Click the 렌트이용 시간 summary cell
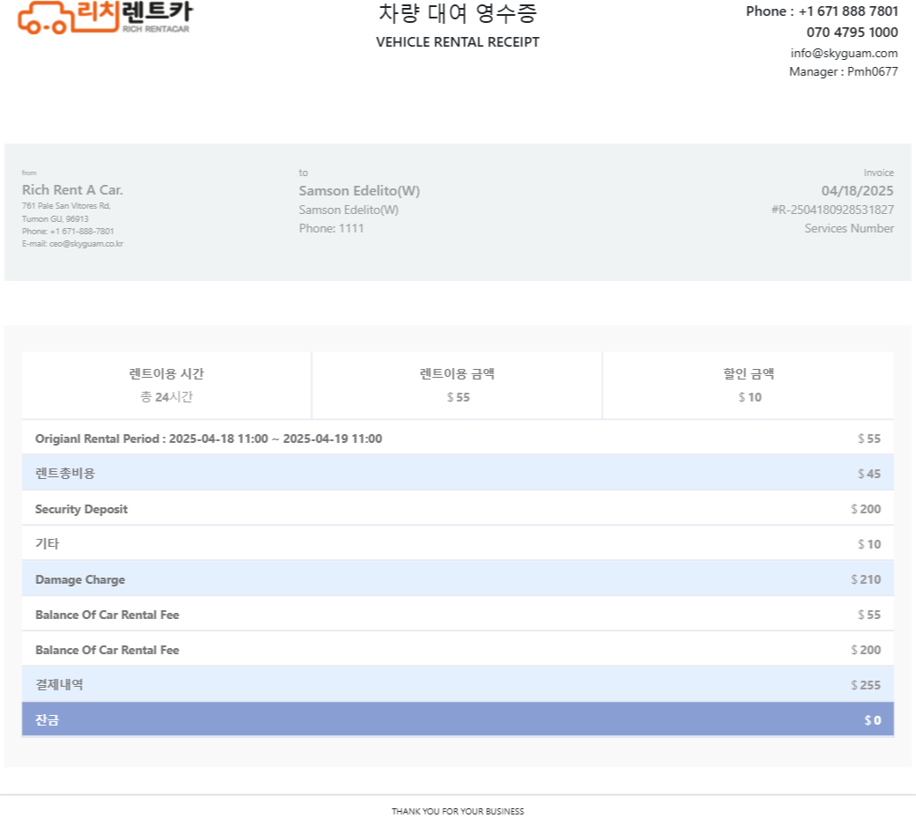916x818 pixels. (166, 386)
